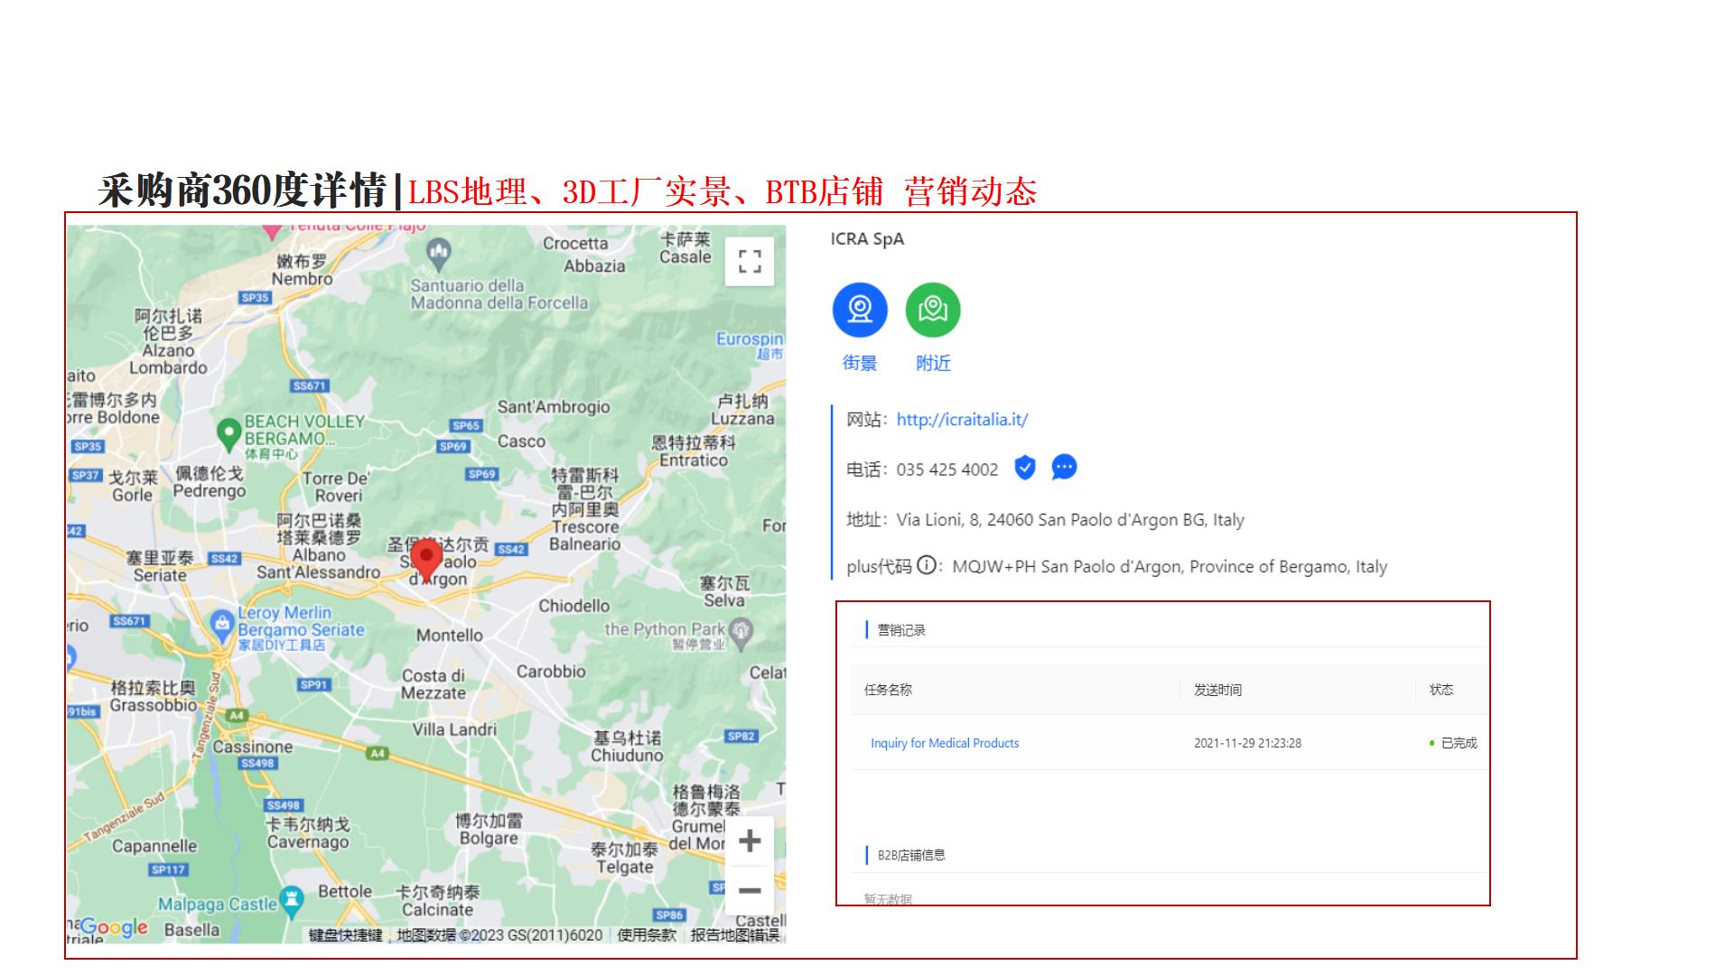
Task: Select the BEACH VOLLEY BERGAMO map marker
Action: coord(229,433)
